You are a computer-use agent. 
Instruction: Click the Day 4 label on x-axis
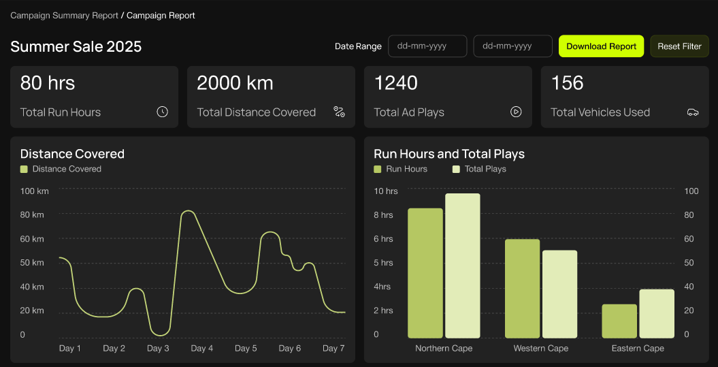tap(202, 349)
